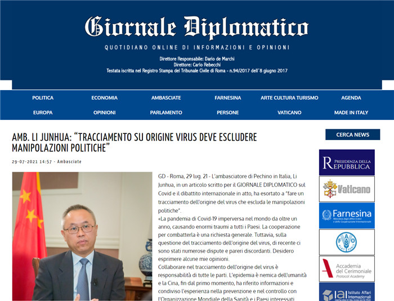Screen dimensions: 394x301
Task: Select the Ambasciate menu item
Action: 166,98
